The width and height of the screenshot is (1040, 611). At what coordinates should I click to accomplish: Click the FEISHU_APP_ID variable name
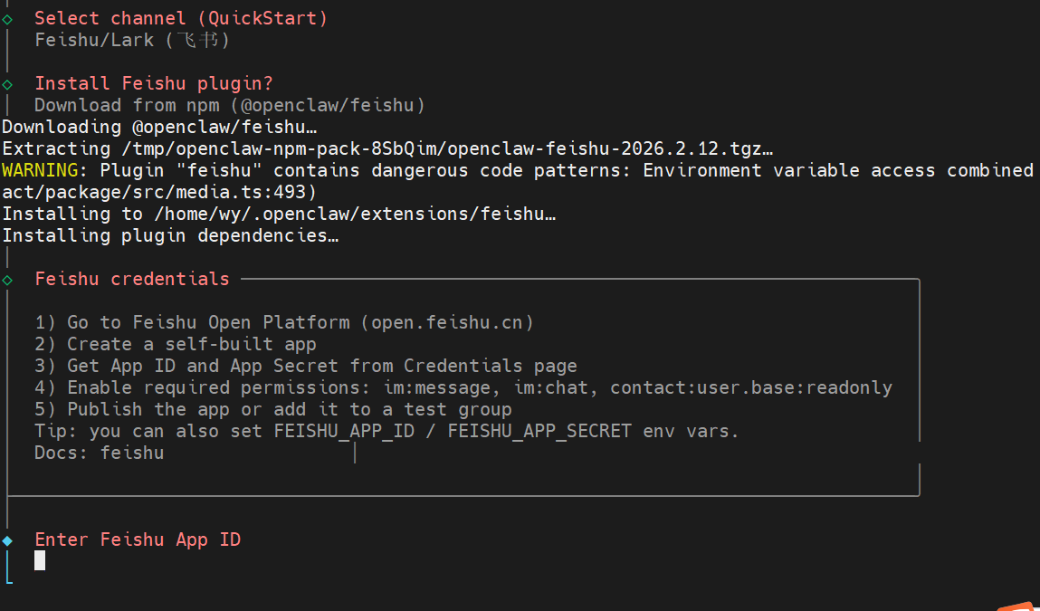point(344,431)
